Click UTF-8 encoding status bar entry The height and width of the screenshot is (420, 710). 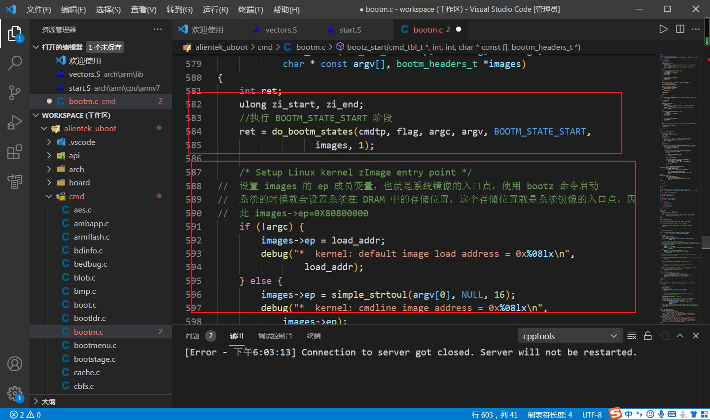(592, 415)
